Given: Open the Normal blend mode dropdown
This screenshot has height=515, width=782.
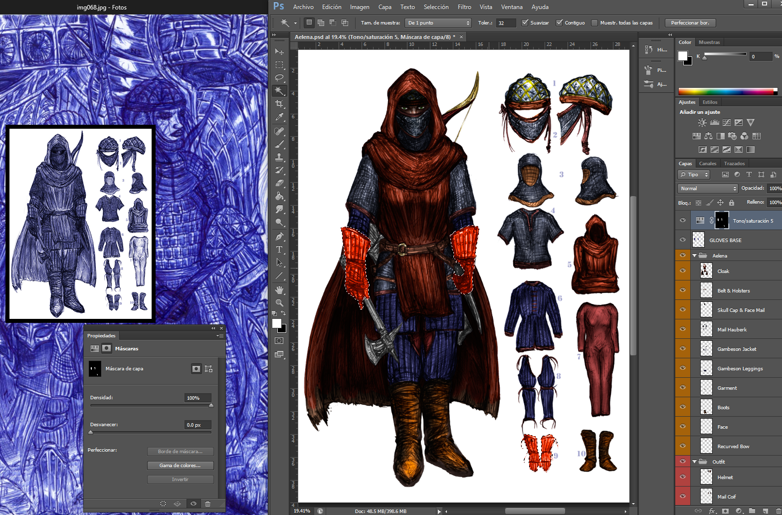Looking at the screenshot, I should (x=708, y=188).
